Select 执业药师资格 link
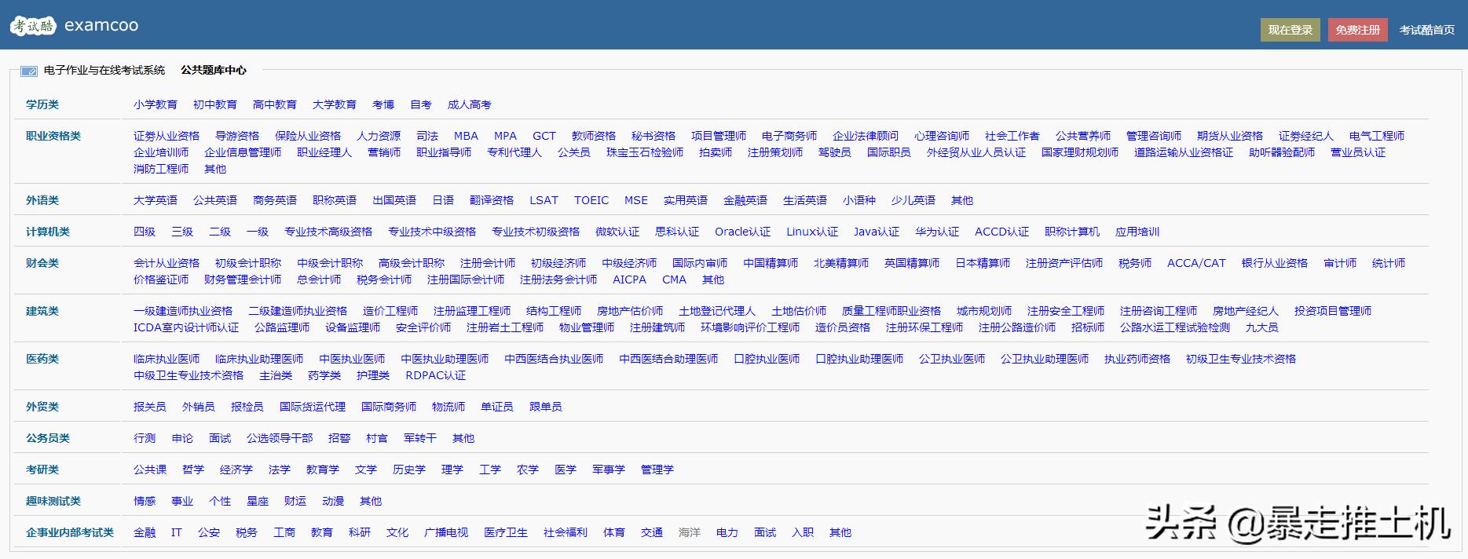Image resolution: width=1468 pixels, height=559 pixels. (x=1137, y=359)
